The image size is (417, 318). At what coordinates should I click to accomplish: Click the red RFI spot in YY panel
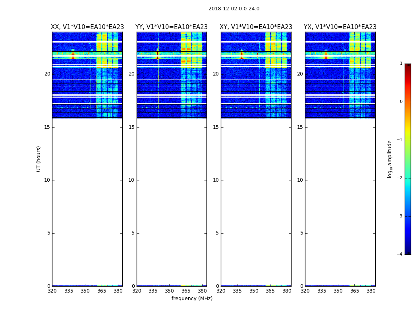157,55
